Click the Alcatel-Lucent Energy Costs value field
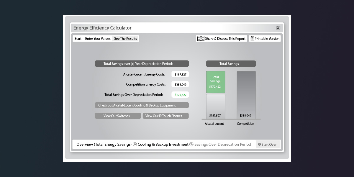Viewport: 354px width, 177px height. tap(180, 74)
